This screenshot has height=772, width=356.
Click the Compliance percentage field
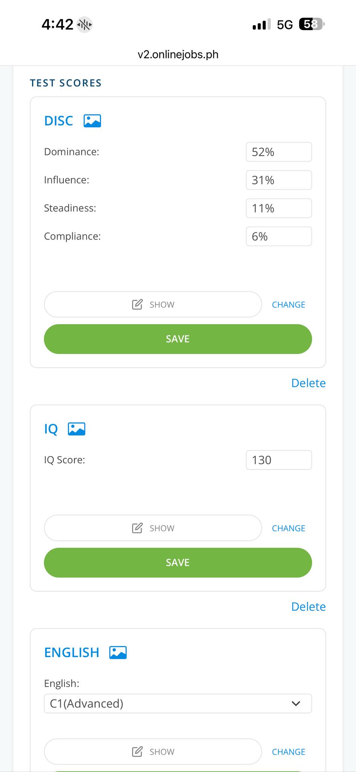[x=279, y=236]
